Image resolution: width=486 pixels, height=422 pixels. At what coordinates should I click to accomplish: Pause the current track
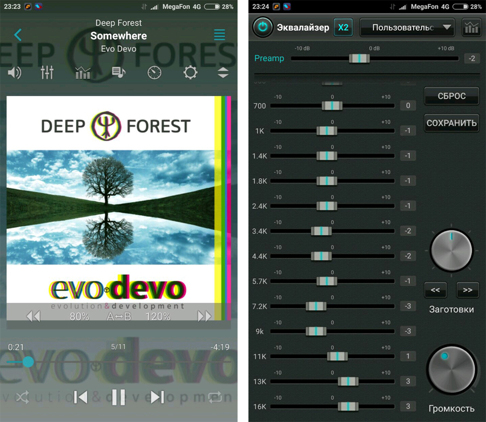118,397
